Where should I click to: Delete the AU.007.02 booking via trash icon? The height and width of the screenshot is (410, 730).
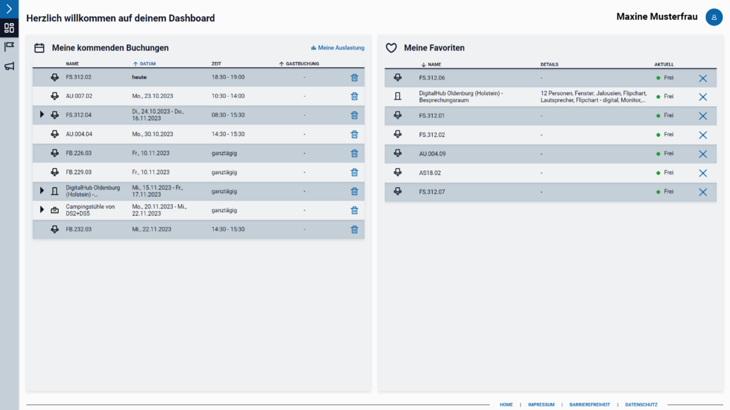354,97
